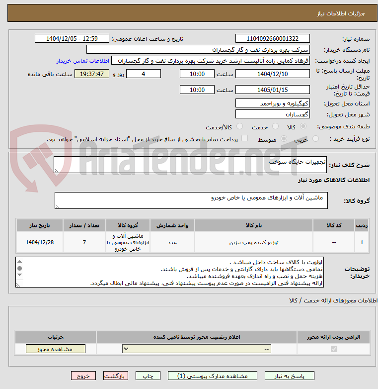Click the ردیف column header
The width and height of the screenshot is (378, 389).
click(362, 225)
